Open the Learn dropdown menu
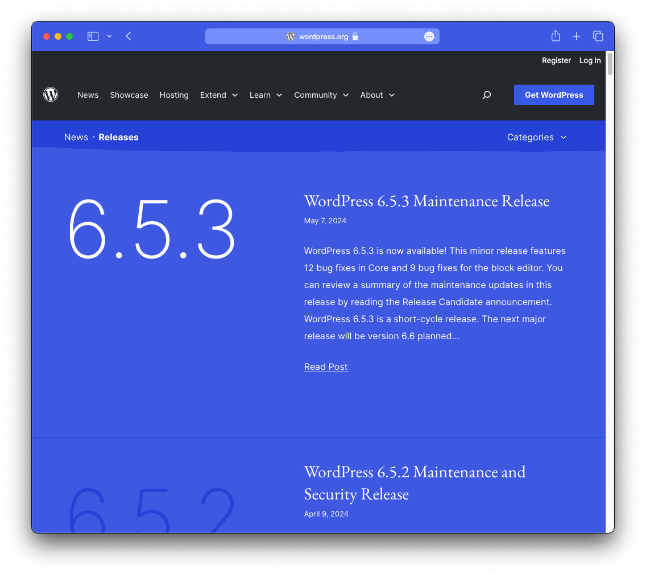The width and height of the screenshot is (646, 575). (x=266, y=95)
